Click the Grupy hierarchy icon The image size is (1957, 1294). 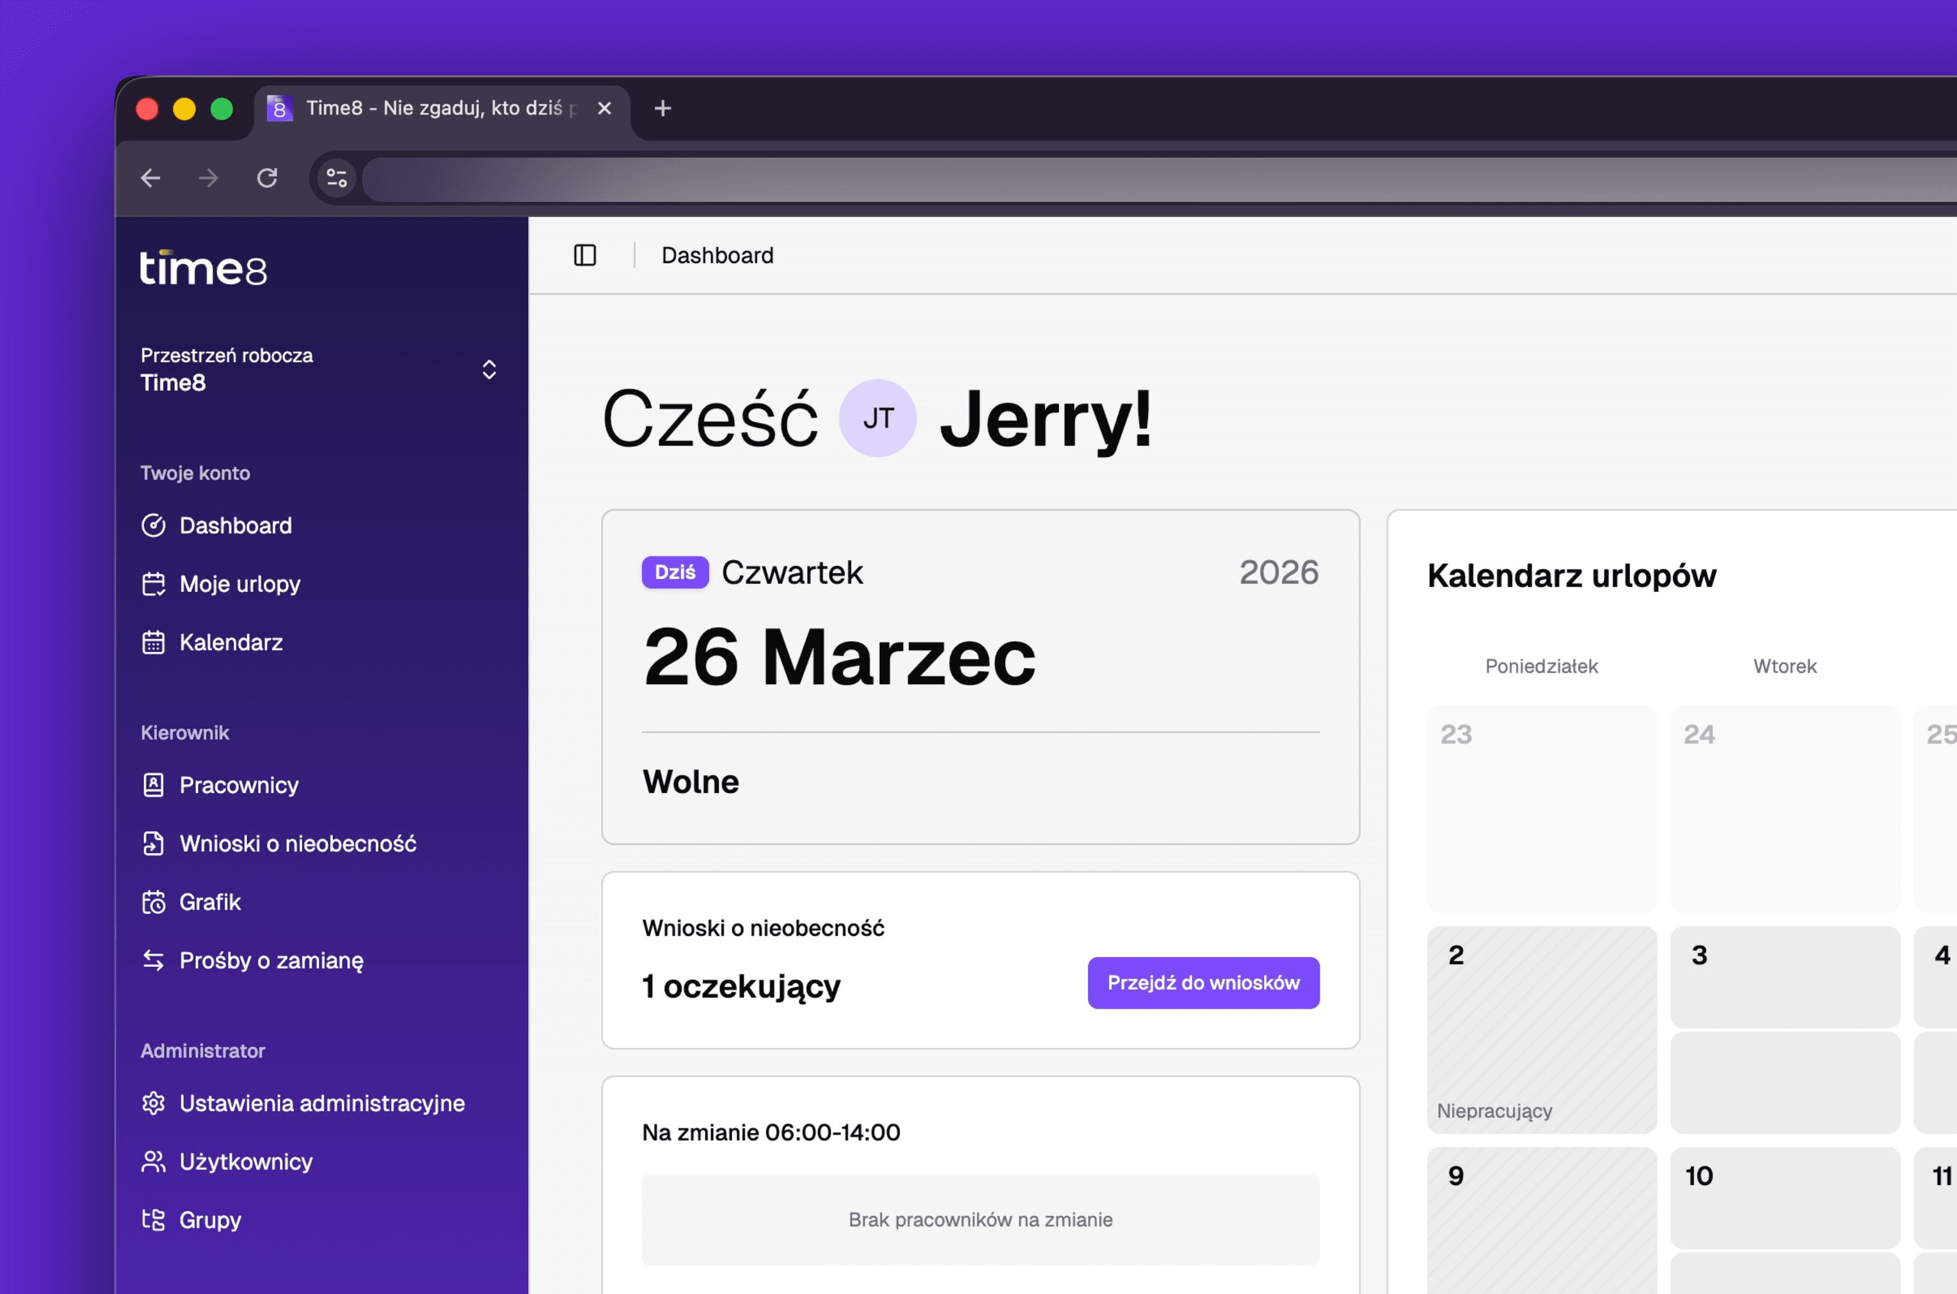click(x=153, y=1220)
